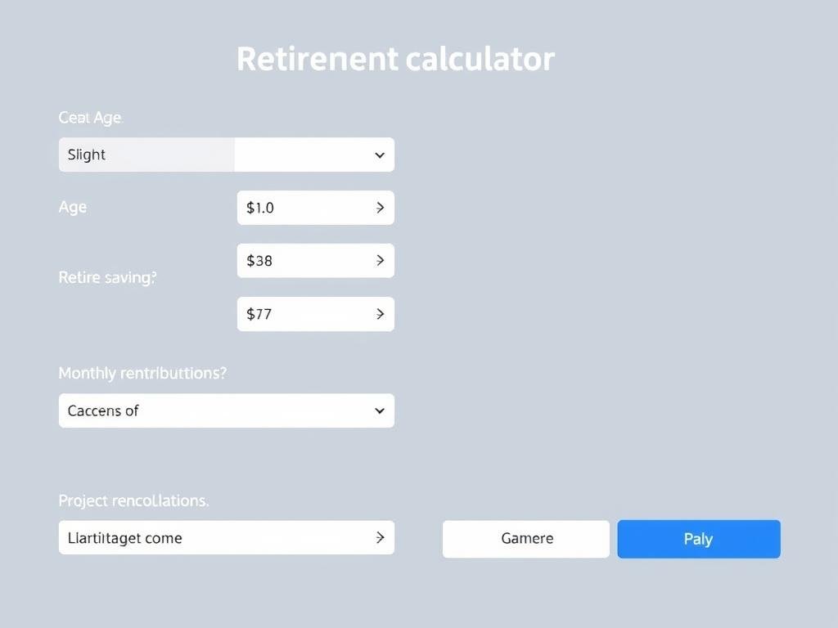Click the Monthly rentributtions label
Viewport: 838px width, 628px height.
pos(142,373)
